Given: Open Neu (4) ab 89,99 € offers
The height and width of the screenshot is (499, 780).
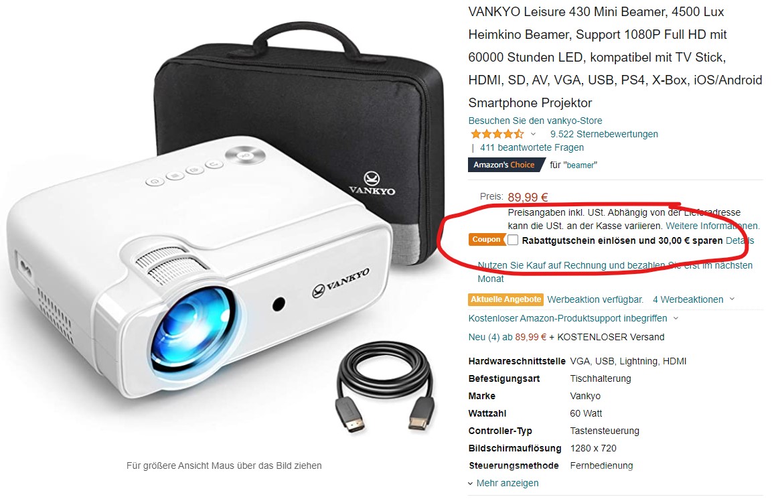Looking at the screenshot, I should click(x=507, y=337).
